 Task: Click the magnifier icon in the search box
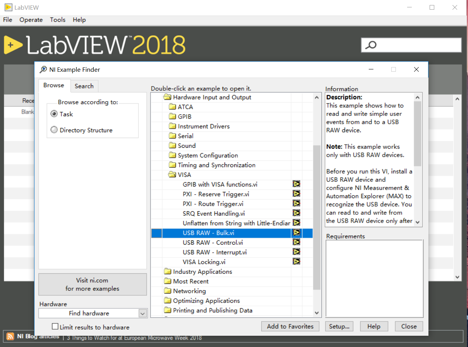click(x=371, y=45)
